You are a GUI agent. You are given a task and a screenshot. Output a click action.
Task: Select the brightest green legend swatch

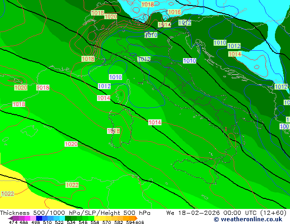(x=91, y=218)
